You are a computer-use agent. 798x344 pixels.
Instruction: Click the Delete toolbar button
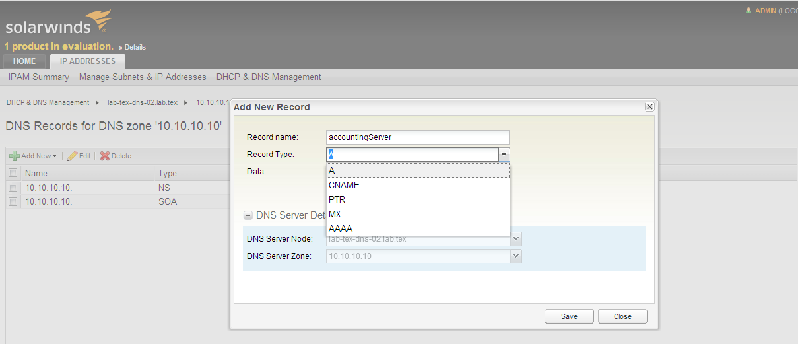(x=116, y=156)
